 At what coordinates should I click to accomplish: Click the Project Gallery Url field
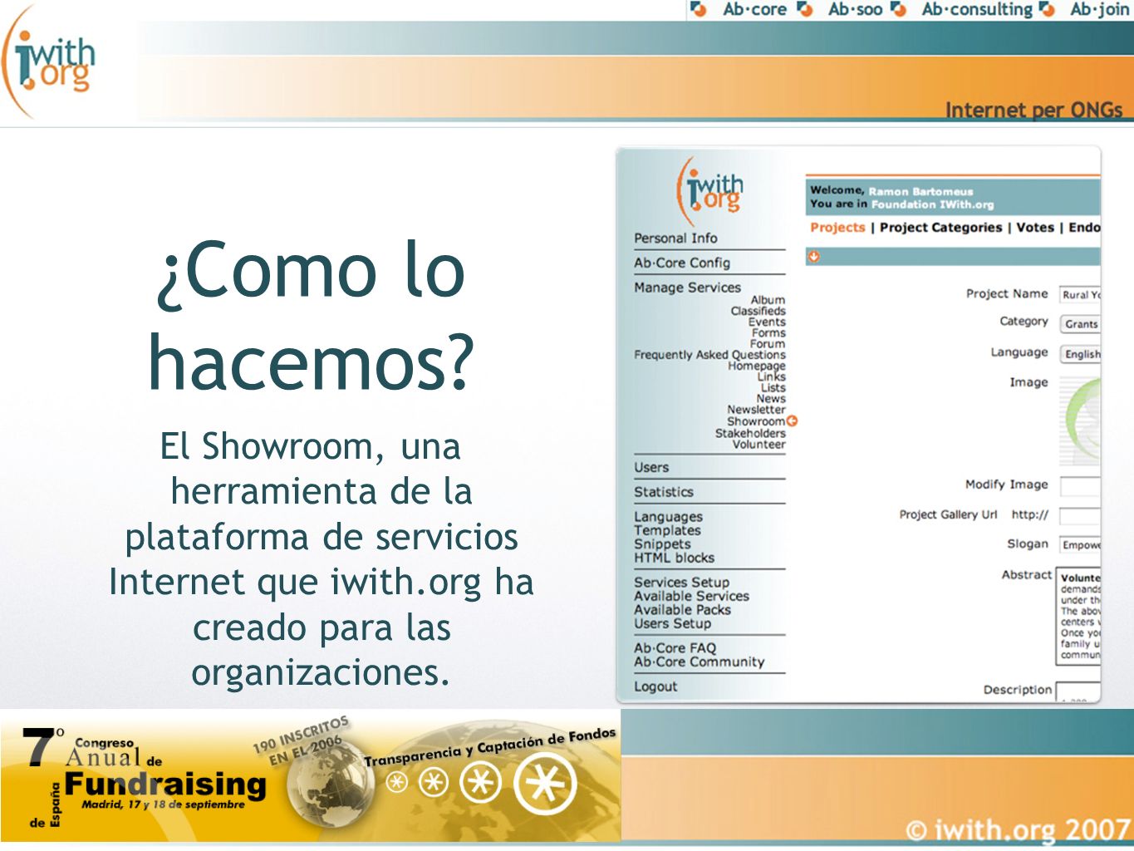point(1080,516)
